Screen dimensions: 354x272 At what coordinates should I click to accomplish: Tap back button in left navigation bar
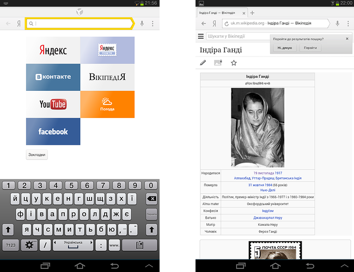[x=114, y=266]
